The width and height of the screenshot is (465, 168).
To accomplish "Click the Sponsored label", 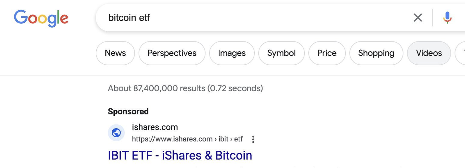I will click(x=128, y=111).
